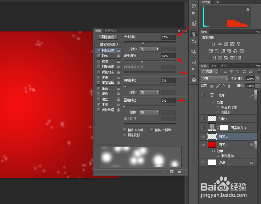Screen dimensions: 261x204
Task: Click histogram cache warning triangle
Action: coord(248,9)
